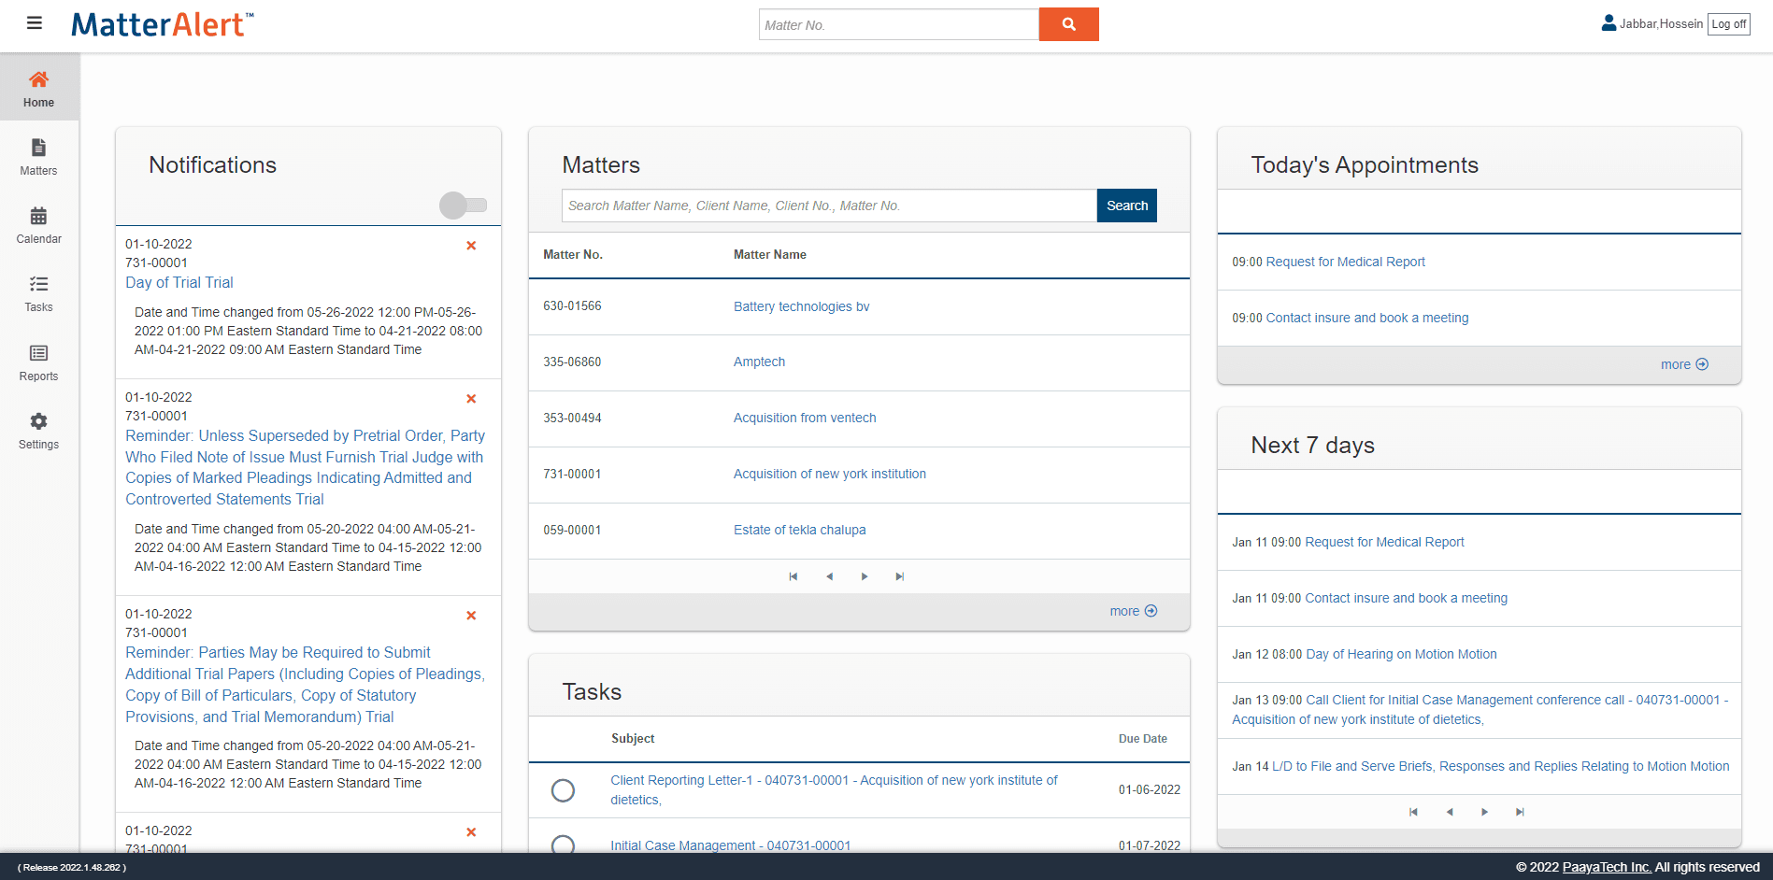Open the hamburger menu icon
The width and height of the screenshot is (1773, 880).
(x=35, y=23)
